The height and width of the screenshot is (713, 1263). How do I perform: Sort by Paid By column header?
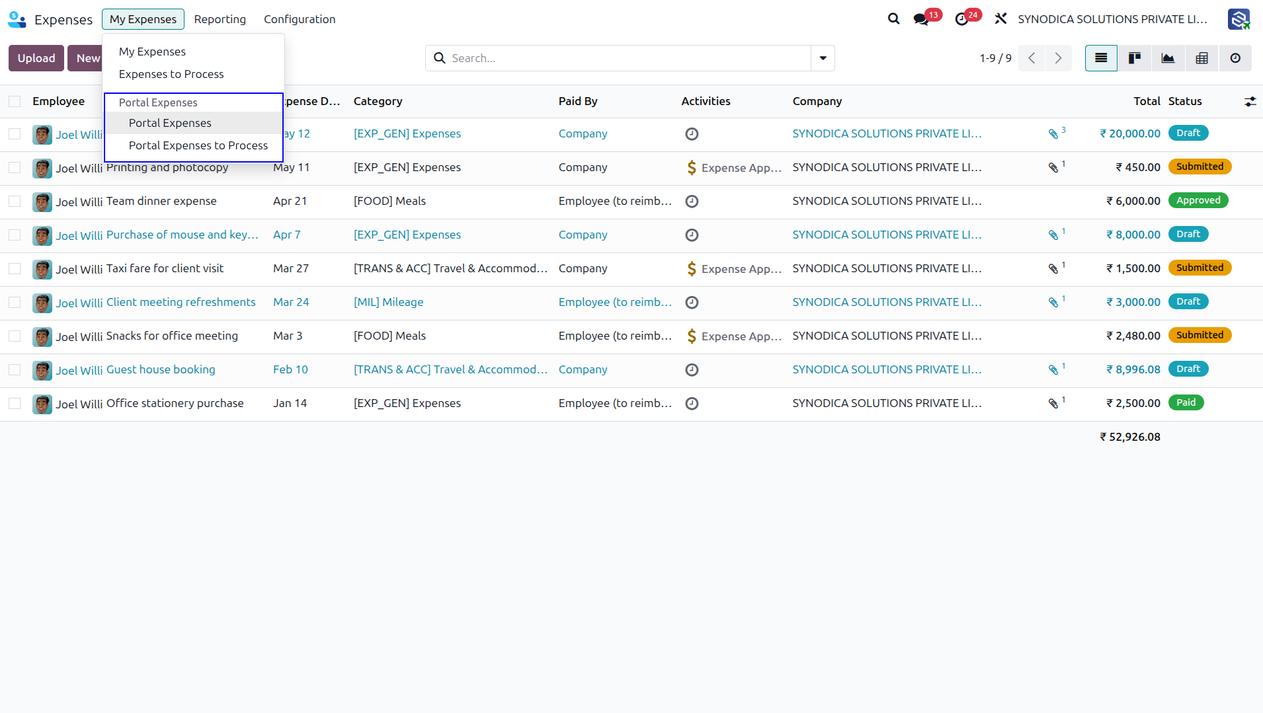[578, 101]
